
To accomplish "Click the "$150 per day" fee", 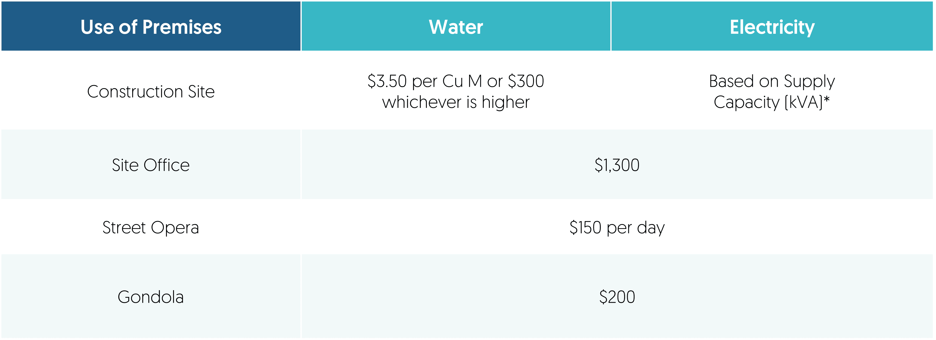I will pos(617,228).
